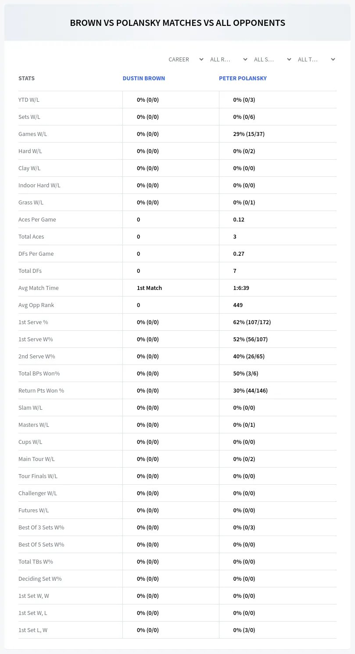The width and height of the screenshot is (355, 654).
Task: Select Polansky's 29% (15/37) games value
Action: click(249, 134)
